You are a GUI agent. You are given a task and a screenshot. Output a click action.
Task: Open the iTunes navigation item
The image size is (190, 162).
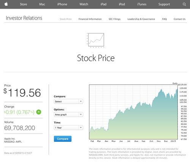pos(142,4)
